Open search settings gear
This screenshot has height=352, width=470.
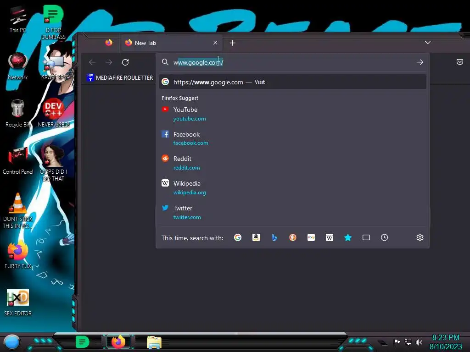coord(420,238)
